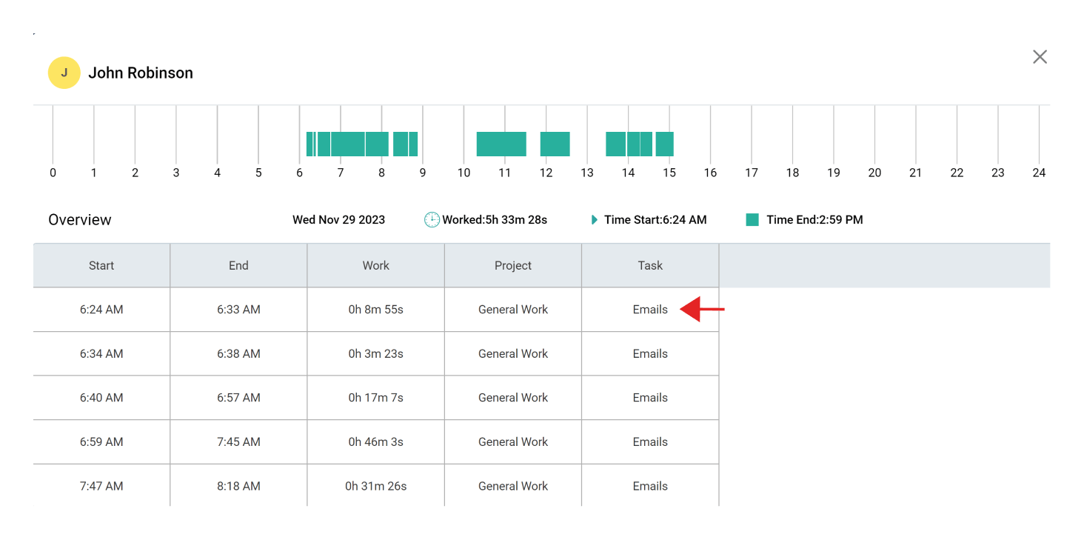Click the Overview heading
The width and height of the screenshot is (1084, 540).
[80, 219]
